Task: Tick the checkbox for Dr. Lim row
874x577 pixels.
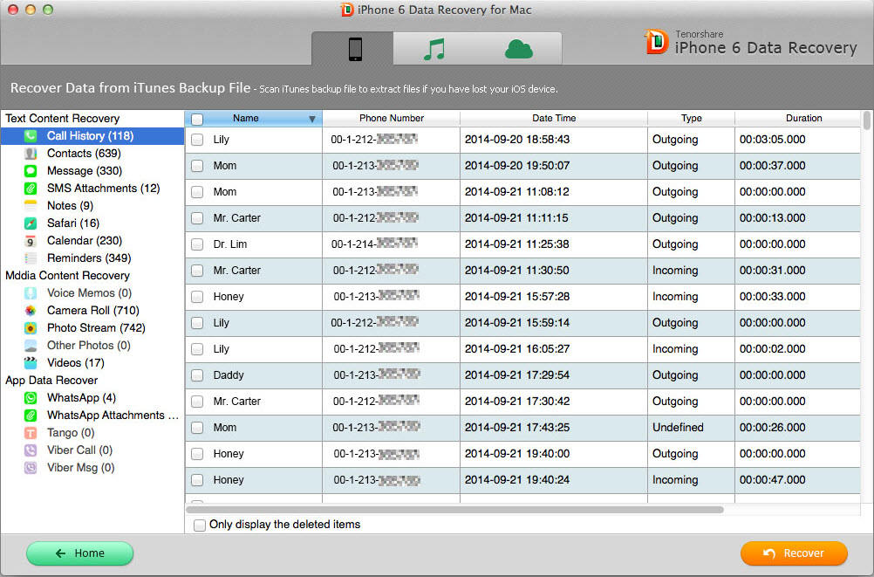Action: coord(197,244)
